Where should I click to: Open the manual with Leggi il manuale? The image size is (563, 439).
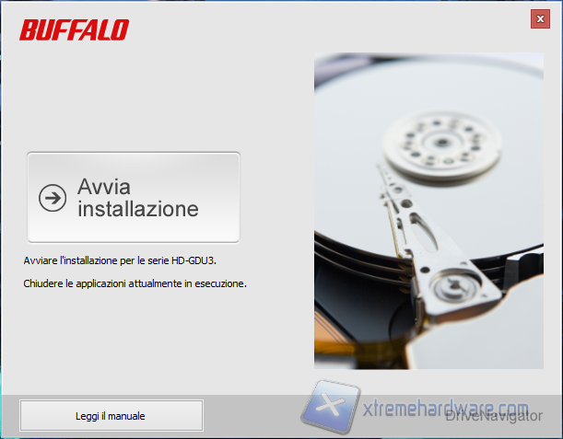tap(111, 416)
